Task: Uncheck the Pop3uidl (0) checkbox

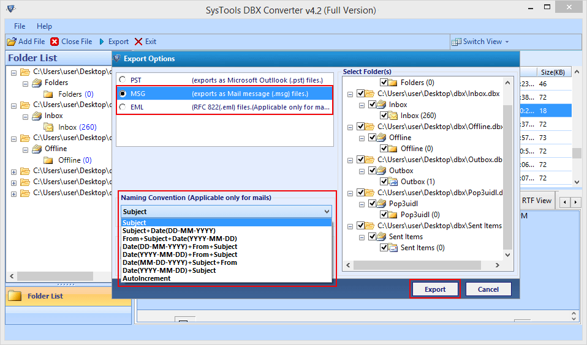Action: point(384,214)
